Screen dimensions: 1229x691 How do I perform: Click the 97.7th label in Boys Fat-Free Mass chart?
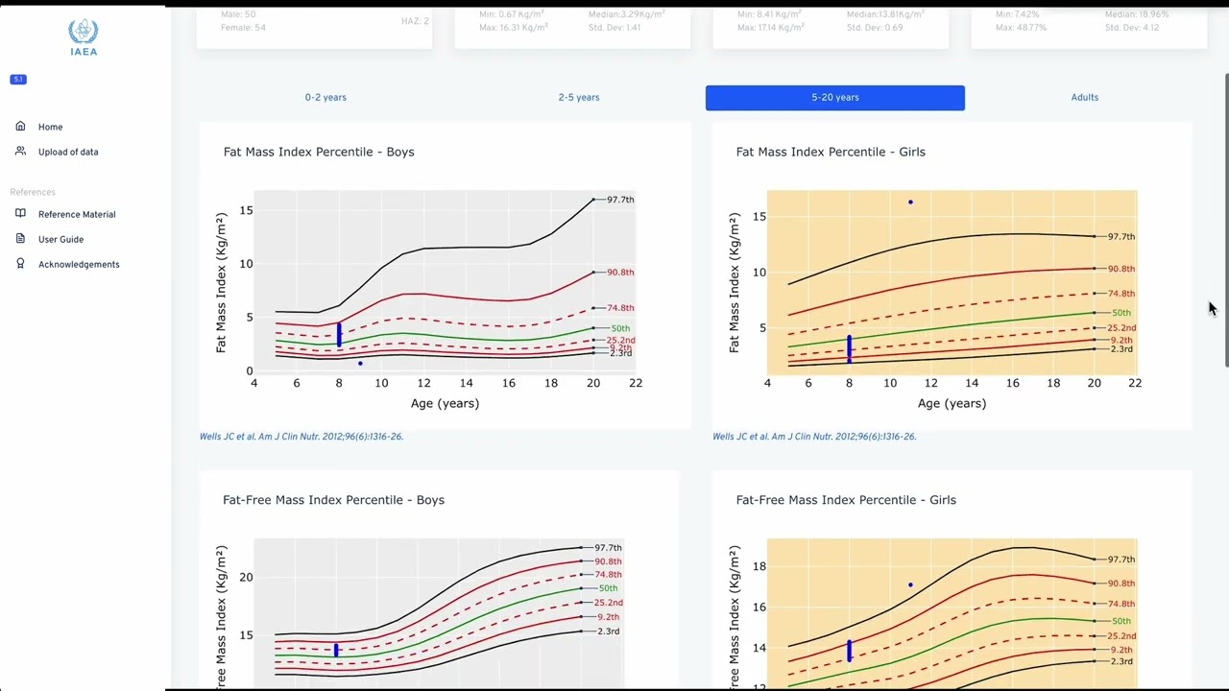608,548
